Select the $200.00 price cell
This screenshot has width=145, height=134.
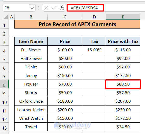[65, 110]
